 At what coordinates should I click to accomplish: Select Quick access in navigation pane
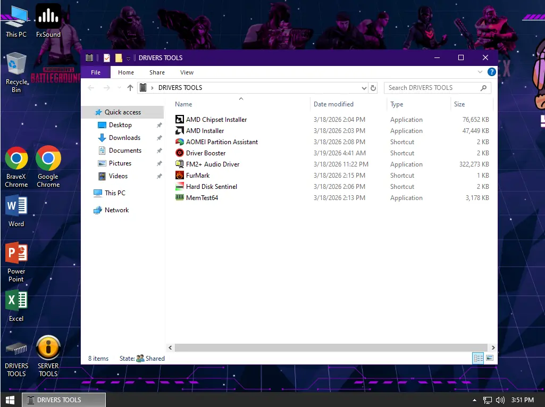point(123,112)
